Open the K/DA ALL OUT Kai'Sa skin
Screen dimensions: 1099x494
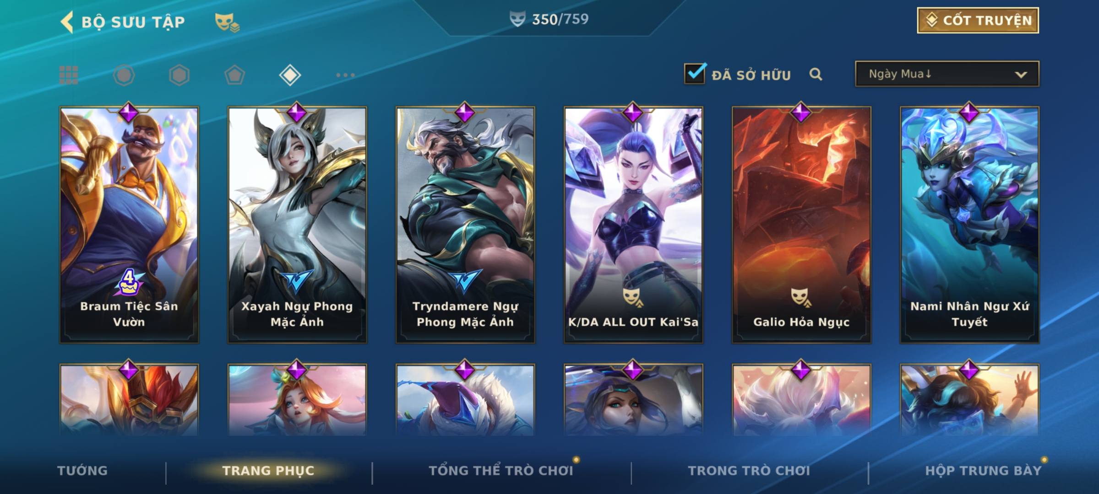point(633,225)
